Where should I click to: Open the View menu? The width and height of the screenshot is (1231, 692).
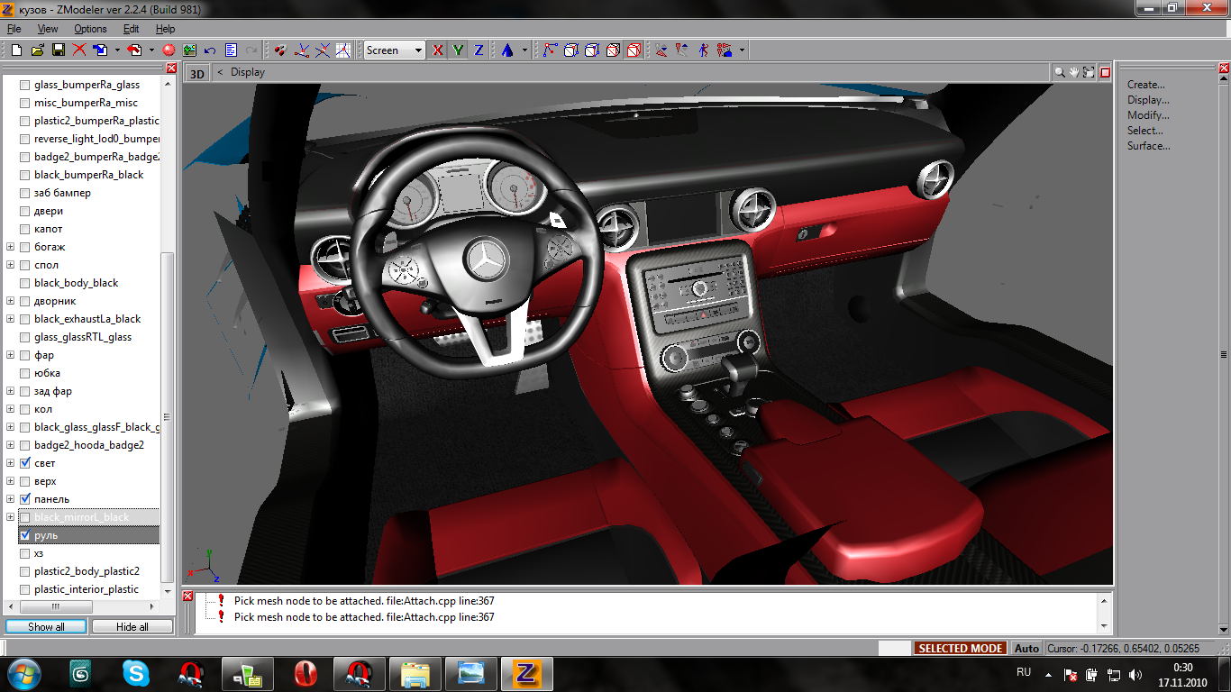pyautogui.click(x=48, y=29)
